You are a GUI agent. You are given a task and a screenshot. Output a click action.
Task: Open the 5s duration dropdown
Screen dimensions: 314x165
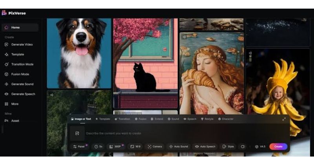point(99,147)
